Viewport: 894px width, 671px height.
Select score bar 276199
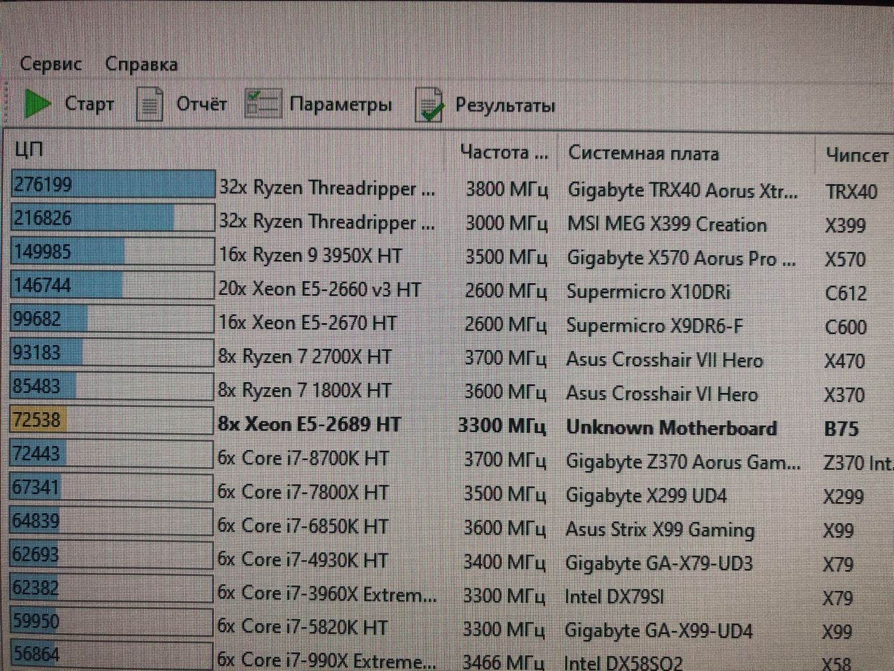click(x=112, y=185)
